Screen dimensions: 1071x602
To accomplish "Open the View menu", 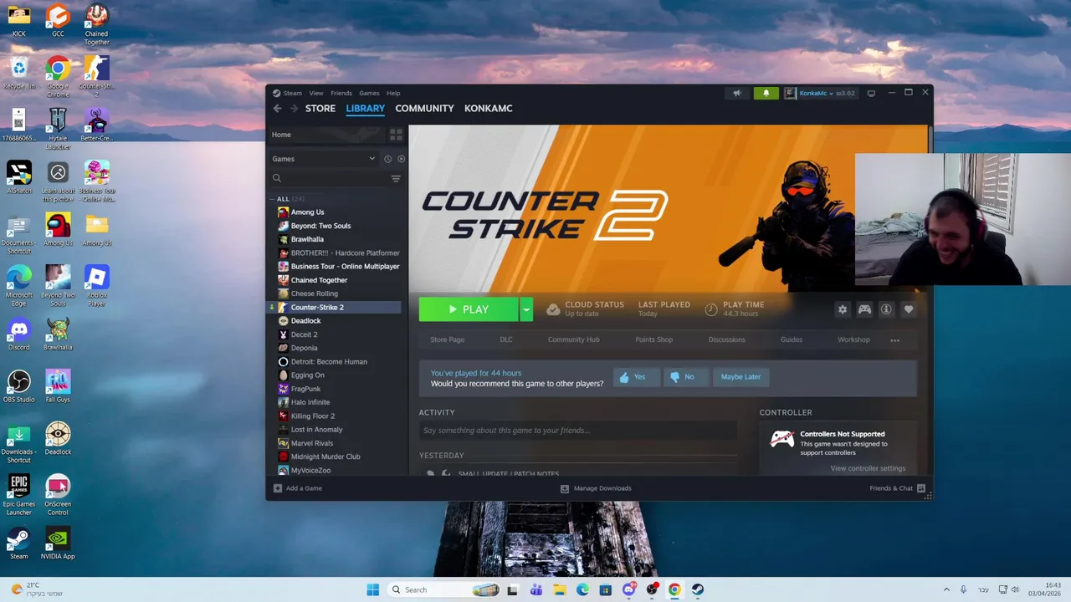I will (316, 93).
